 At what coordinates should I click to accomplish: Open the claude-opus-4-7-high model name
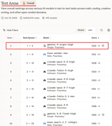point(61,88)
